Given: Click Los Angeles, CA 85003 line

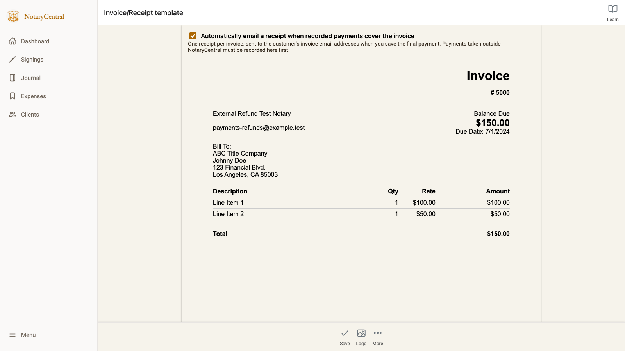Looking at the screenshot, I should (245, 174).
